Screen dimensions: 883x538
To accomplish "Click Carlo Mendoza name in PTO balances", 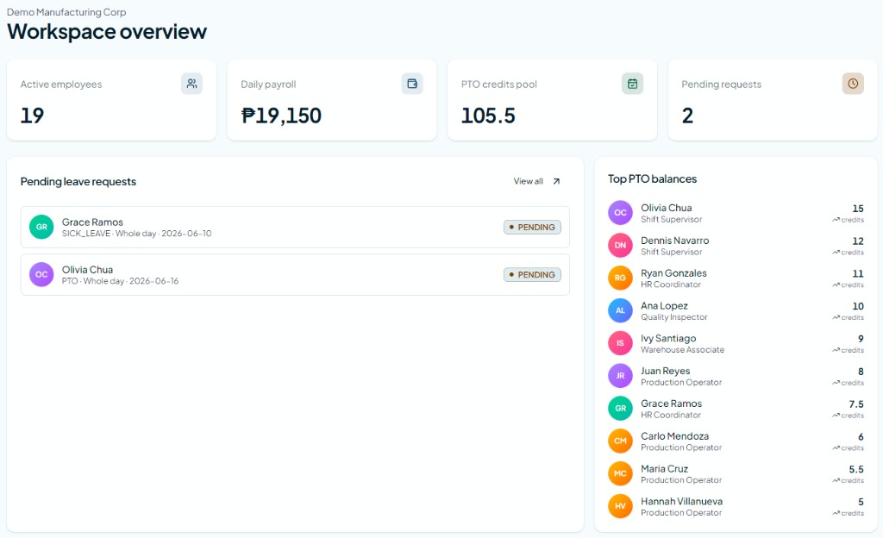I will 674,436.
